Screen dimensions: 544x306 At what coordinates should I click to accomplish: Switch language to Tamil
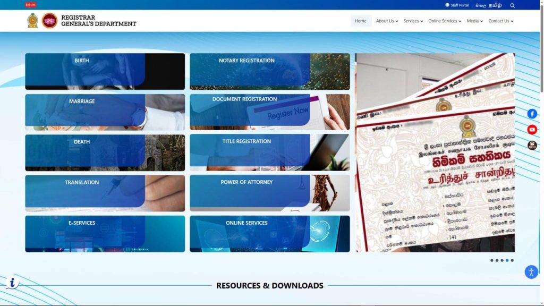[x=495, y=5]
